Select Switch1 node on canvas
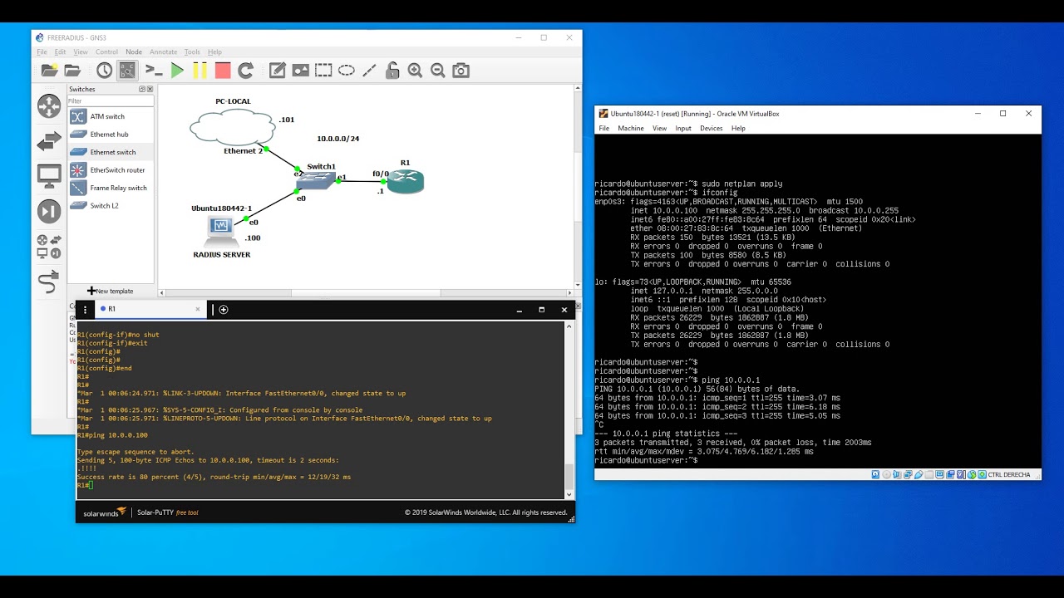 pos(318,180)
